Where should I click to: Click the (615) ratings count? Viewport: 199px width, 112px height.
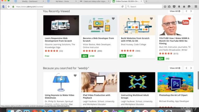[x=176, y=54]
